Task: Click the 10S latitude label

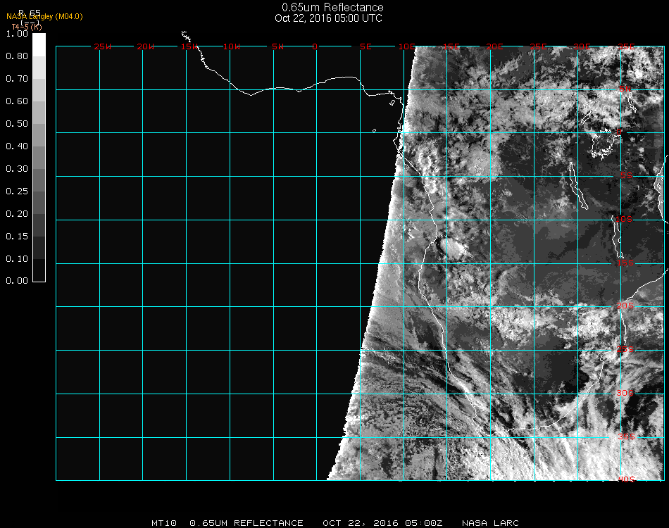Action: tap(625, 220)
